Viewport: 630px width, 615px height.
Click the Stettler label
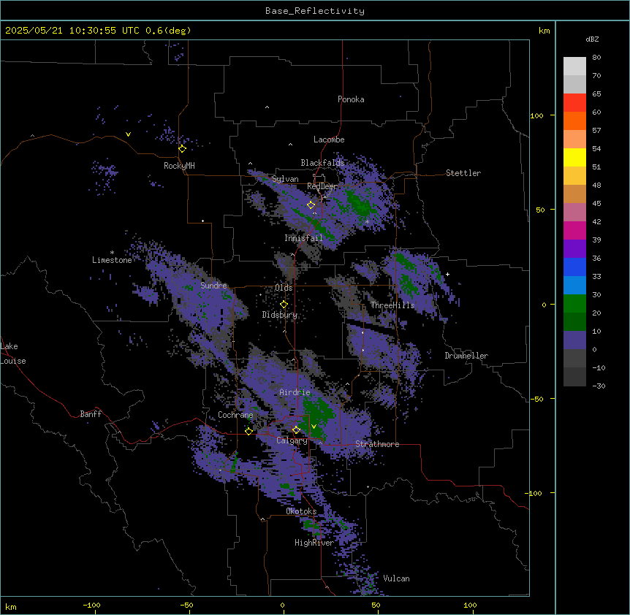[x=463, y=173]
